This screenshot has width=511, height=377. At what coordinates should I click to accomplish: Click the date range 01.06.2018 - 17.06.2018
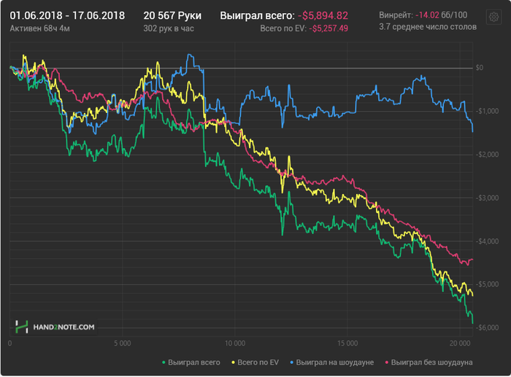pyautogui.click(x=67, y=15)
